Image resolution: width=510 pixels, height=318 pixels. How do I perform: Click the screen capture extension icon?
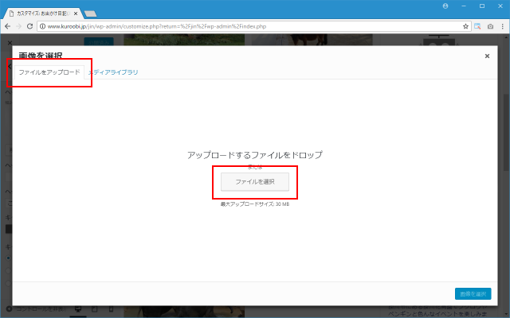(477, 26)
